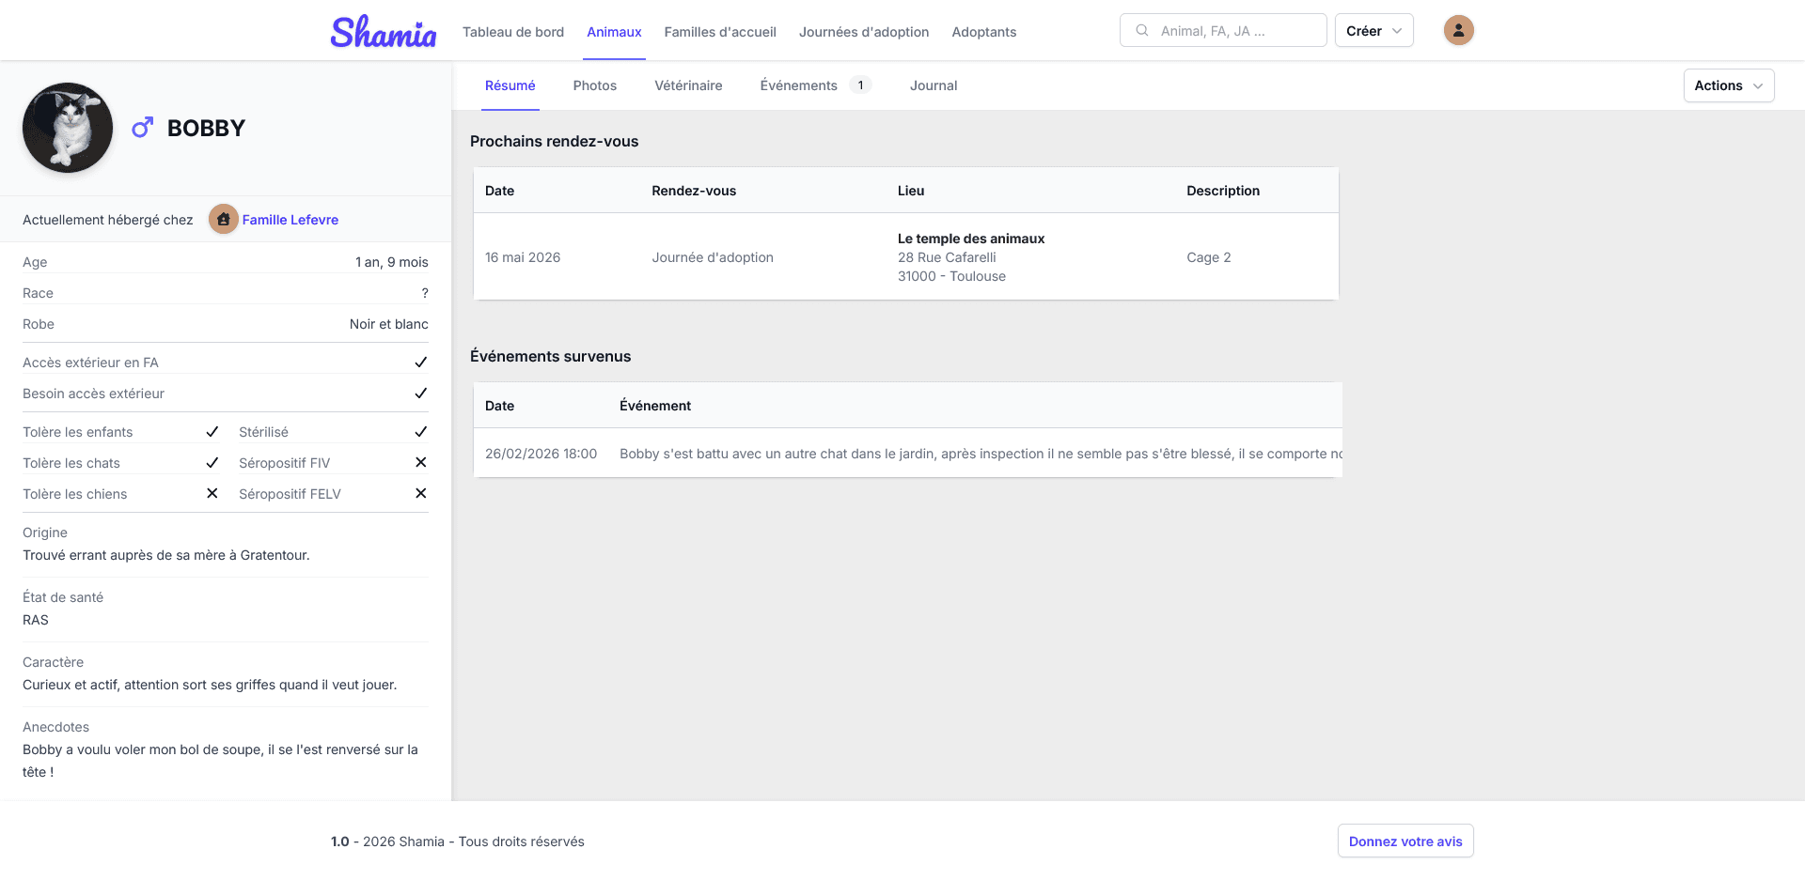Click the Stérilisé checkmark icon
Image resolution: width=1805 pixels, height=880 pixels.
click(x=420, y=432)
